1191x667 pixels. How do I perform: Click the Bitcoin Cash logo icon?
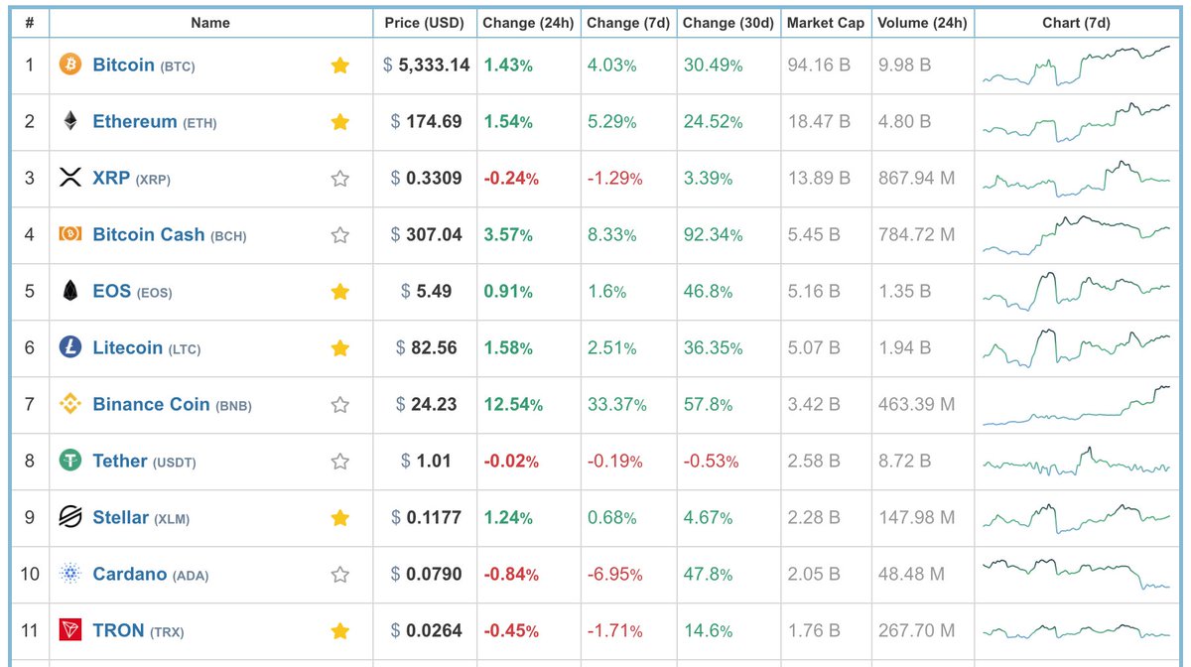(69, 235)
